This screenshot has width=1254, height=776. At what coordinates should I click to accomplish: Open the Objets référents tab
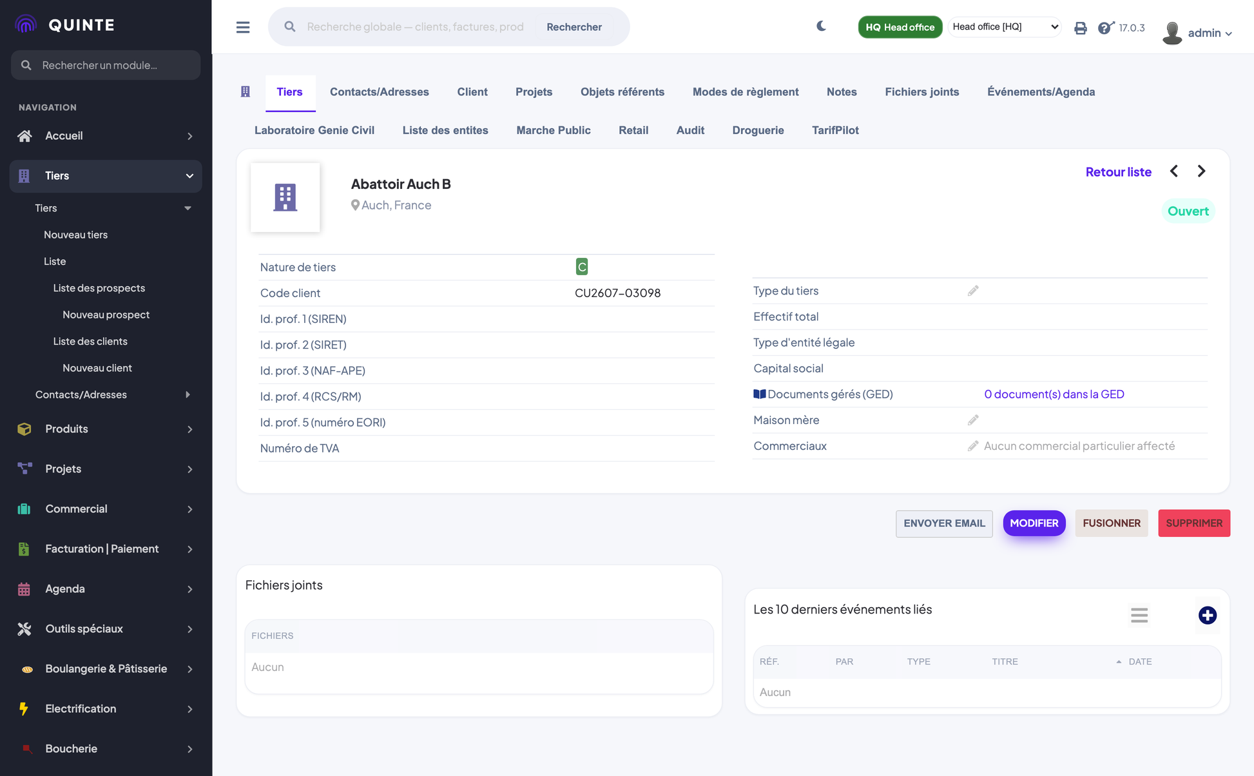[x=622, y=92]
